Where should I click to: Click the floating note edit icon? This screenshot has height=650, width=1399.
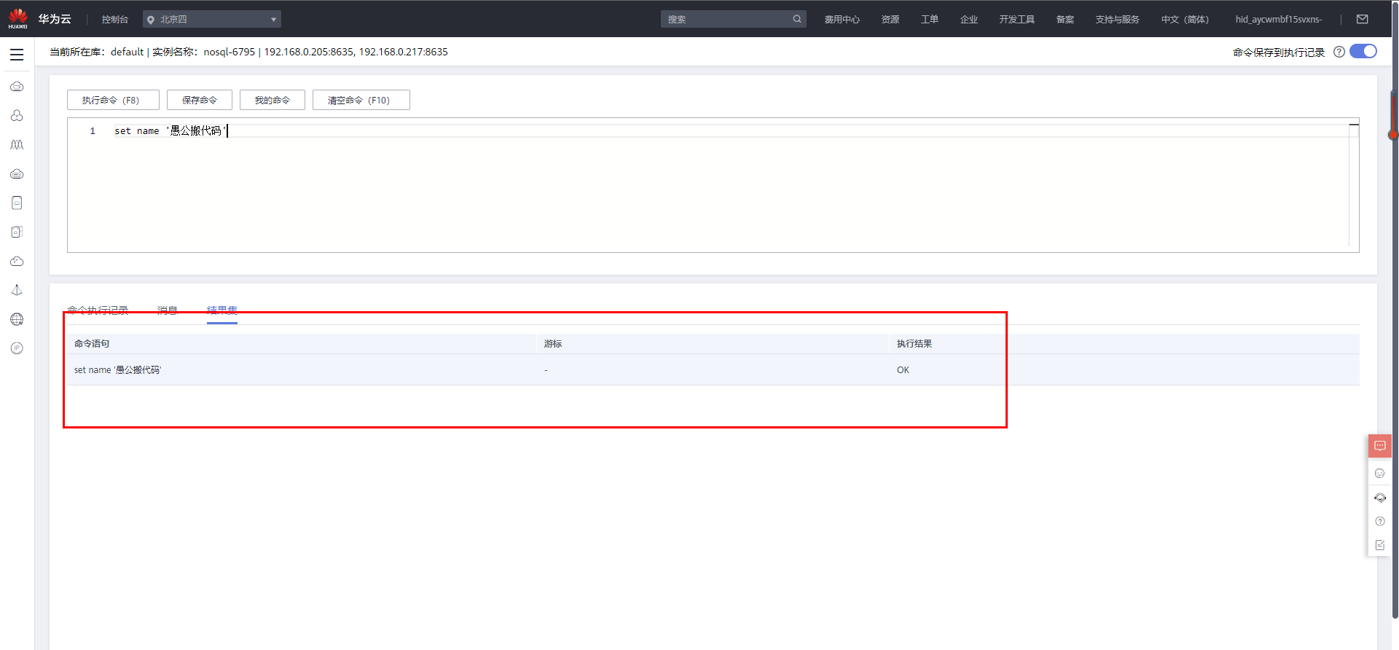pos(1380,545)
